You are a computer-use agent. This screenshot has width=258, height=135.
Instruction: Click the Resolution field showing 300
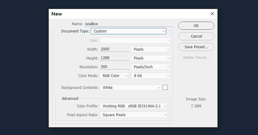tap(115, 67)
